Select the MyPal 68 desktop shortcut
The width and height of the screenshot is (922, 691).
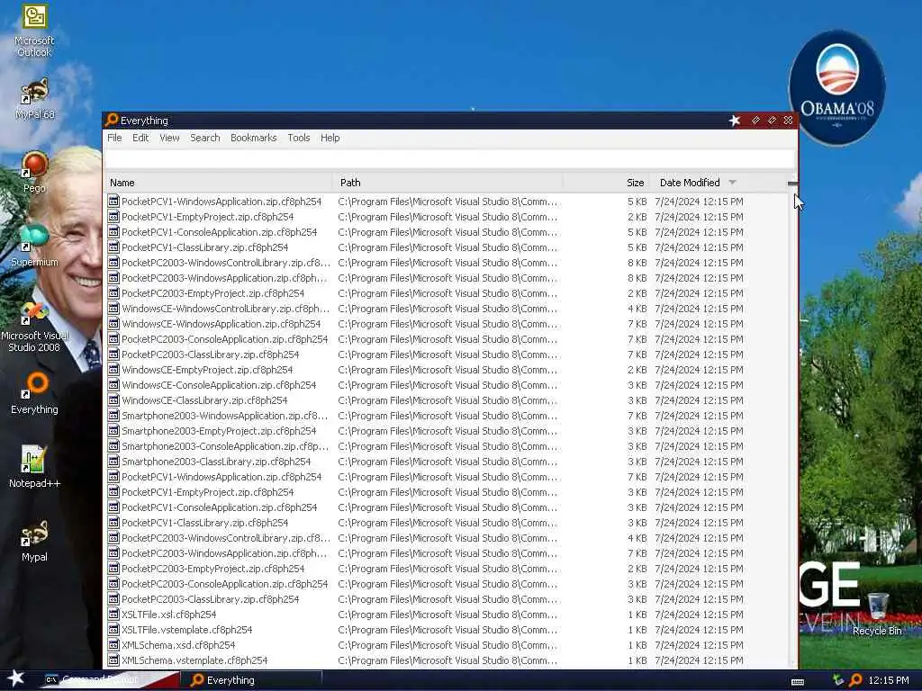coord(34,99)
